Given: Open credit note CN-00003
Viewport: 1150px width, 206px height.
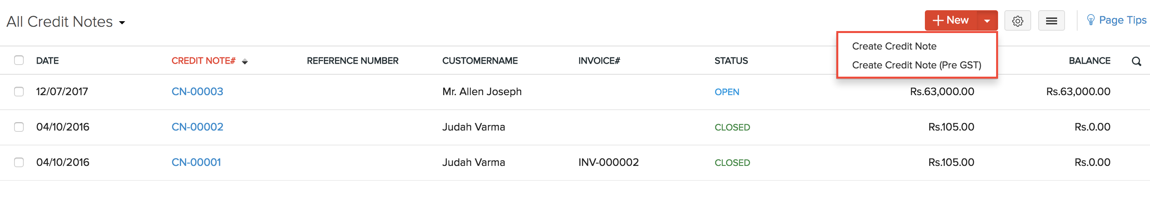Looking at the screenshot, I should coord(197,92).
